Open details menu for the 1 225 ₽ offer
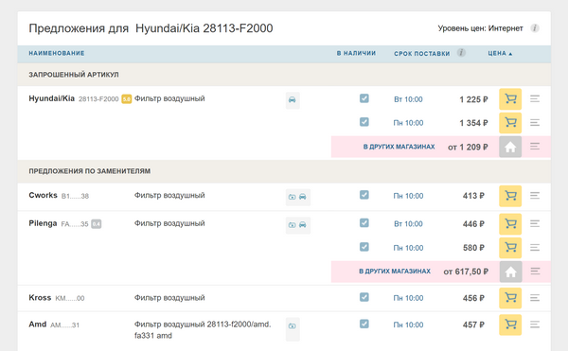The height and width of the screenshot is (351, 568). pos(535,98)
